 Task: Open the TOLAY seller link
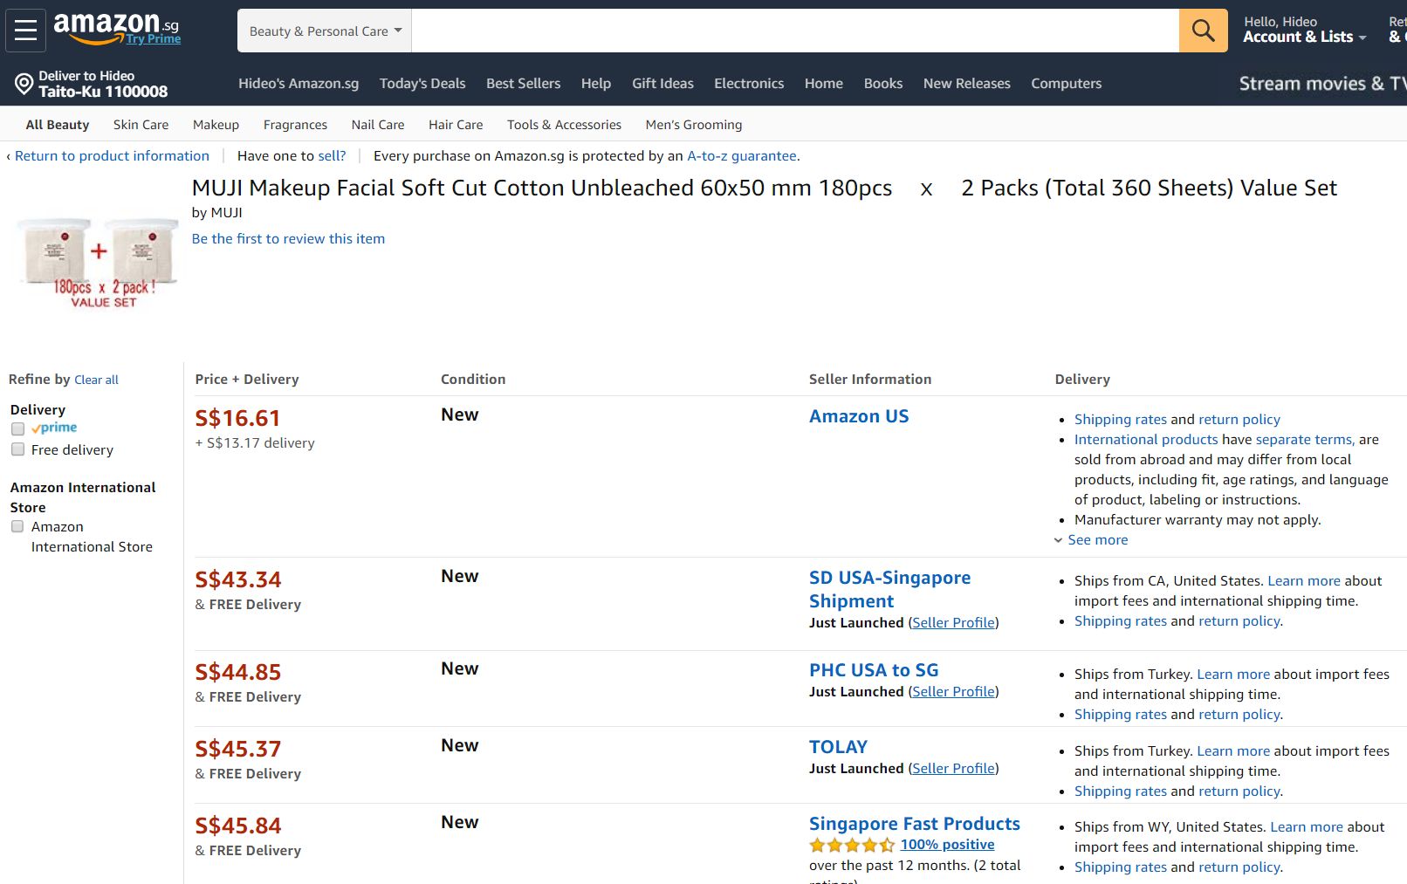pos(838,747)
